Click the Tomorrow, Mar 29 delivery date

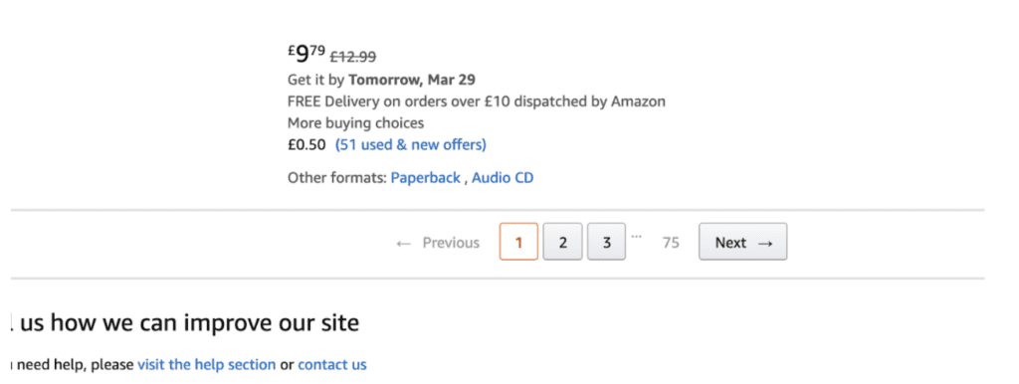coord(412,80)
